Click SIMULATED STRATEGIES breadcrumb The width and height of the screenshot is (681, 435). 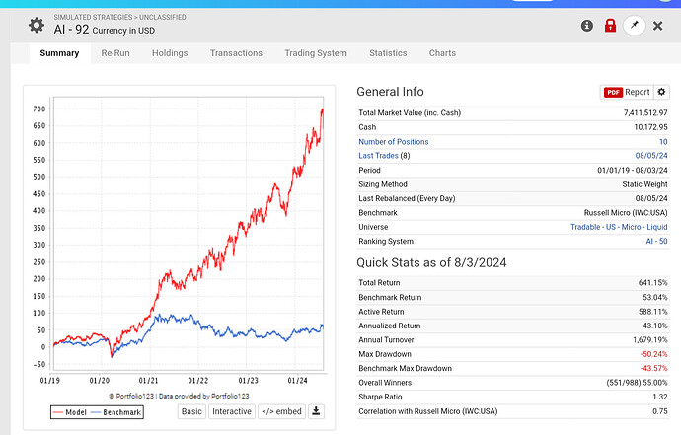[93, 17]
